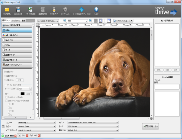The image size is (182, 139).
Task: Click the fit-to-image view icon
Action: pos(96,21)
